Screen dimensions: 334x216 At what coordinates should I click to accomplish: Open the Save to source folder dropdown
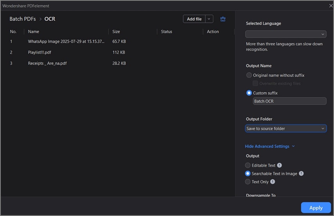click(286, 128)
